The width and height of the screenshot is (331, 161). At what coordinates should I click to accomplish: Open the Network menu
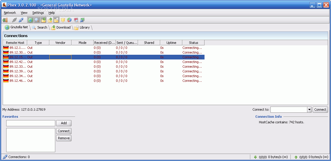click(x=10, y=13)
